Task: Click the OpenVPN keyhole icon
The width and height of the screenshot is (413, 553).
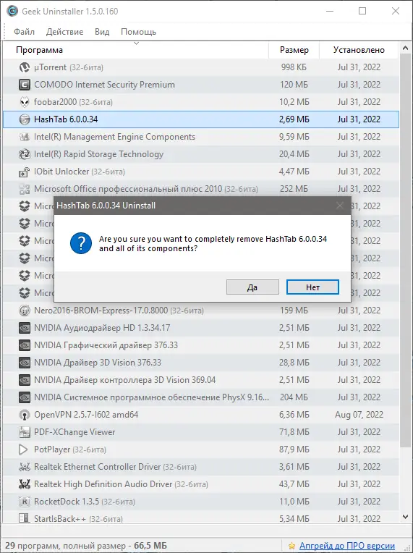Action: pos(25,415)
